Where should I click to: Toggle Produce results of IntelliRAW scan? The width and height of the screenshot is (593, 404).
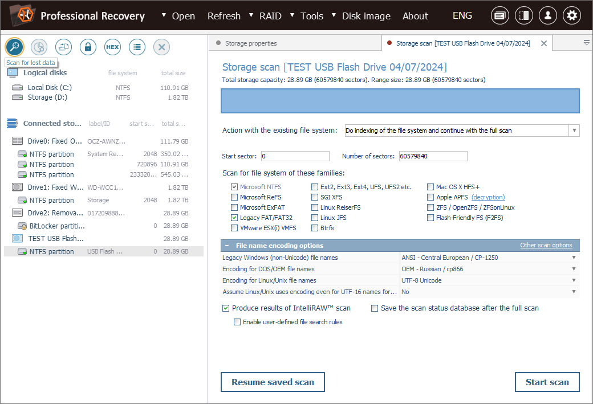(x=226, y=308)
